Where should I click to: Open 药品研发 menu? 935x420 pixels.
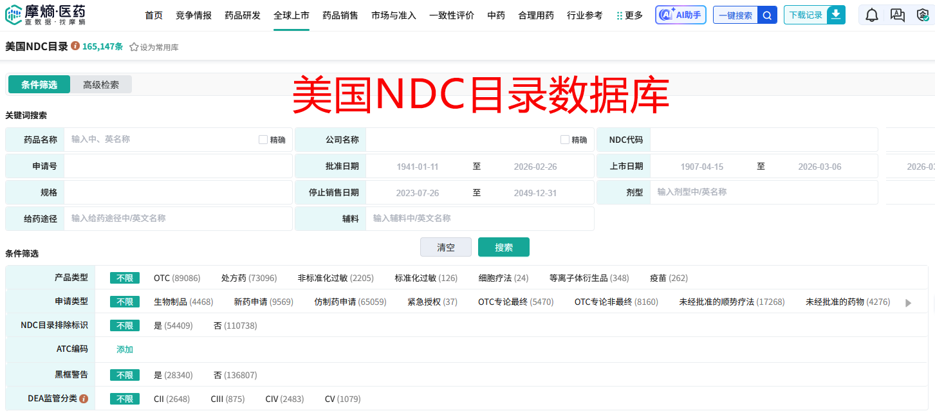243,15
